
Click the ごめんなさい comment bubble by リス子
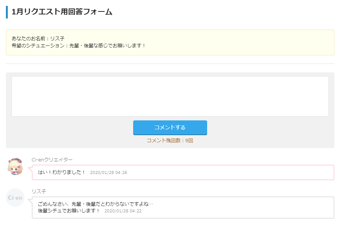pyautogui.click(x=183, y=208)
